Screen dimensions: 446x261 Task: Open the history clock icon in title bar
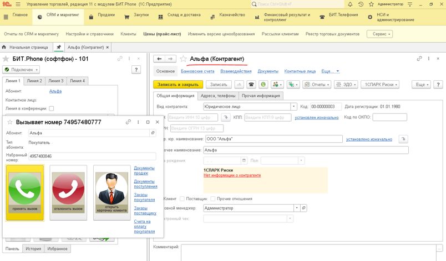pyautogui.click(x=361, y=4)
